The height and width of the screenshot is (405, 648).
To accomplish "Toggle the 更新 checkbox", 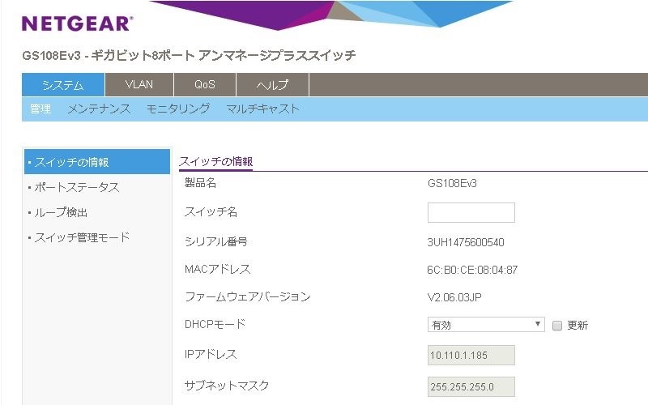I will [557, 326].
